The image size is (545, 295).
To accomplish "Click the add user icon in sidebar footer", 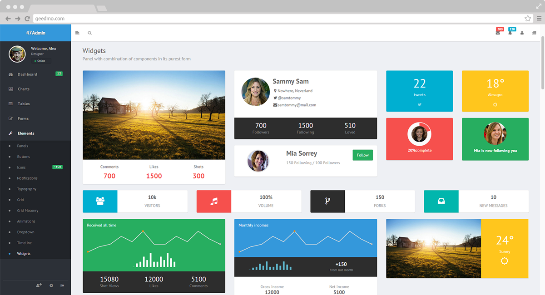I will [39, 285].
